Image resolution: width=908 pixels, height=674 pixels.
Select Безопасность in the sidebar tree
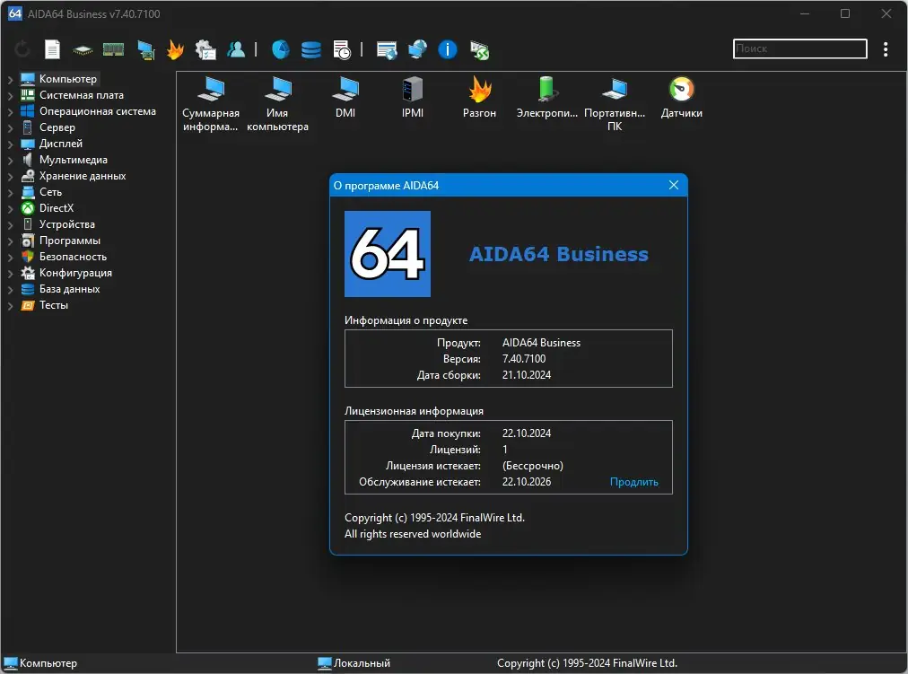[x=73, y=257]
